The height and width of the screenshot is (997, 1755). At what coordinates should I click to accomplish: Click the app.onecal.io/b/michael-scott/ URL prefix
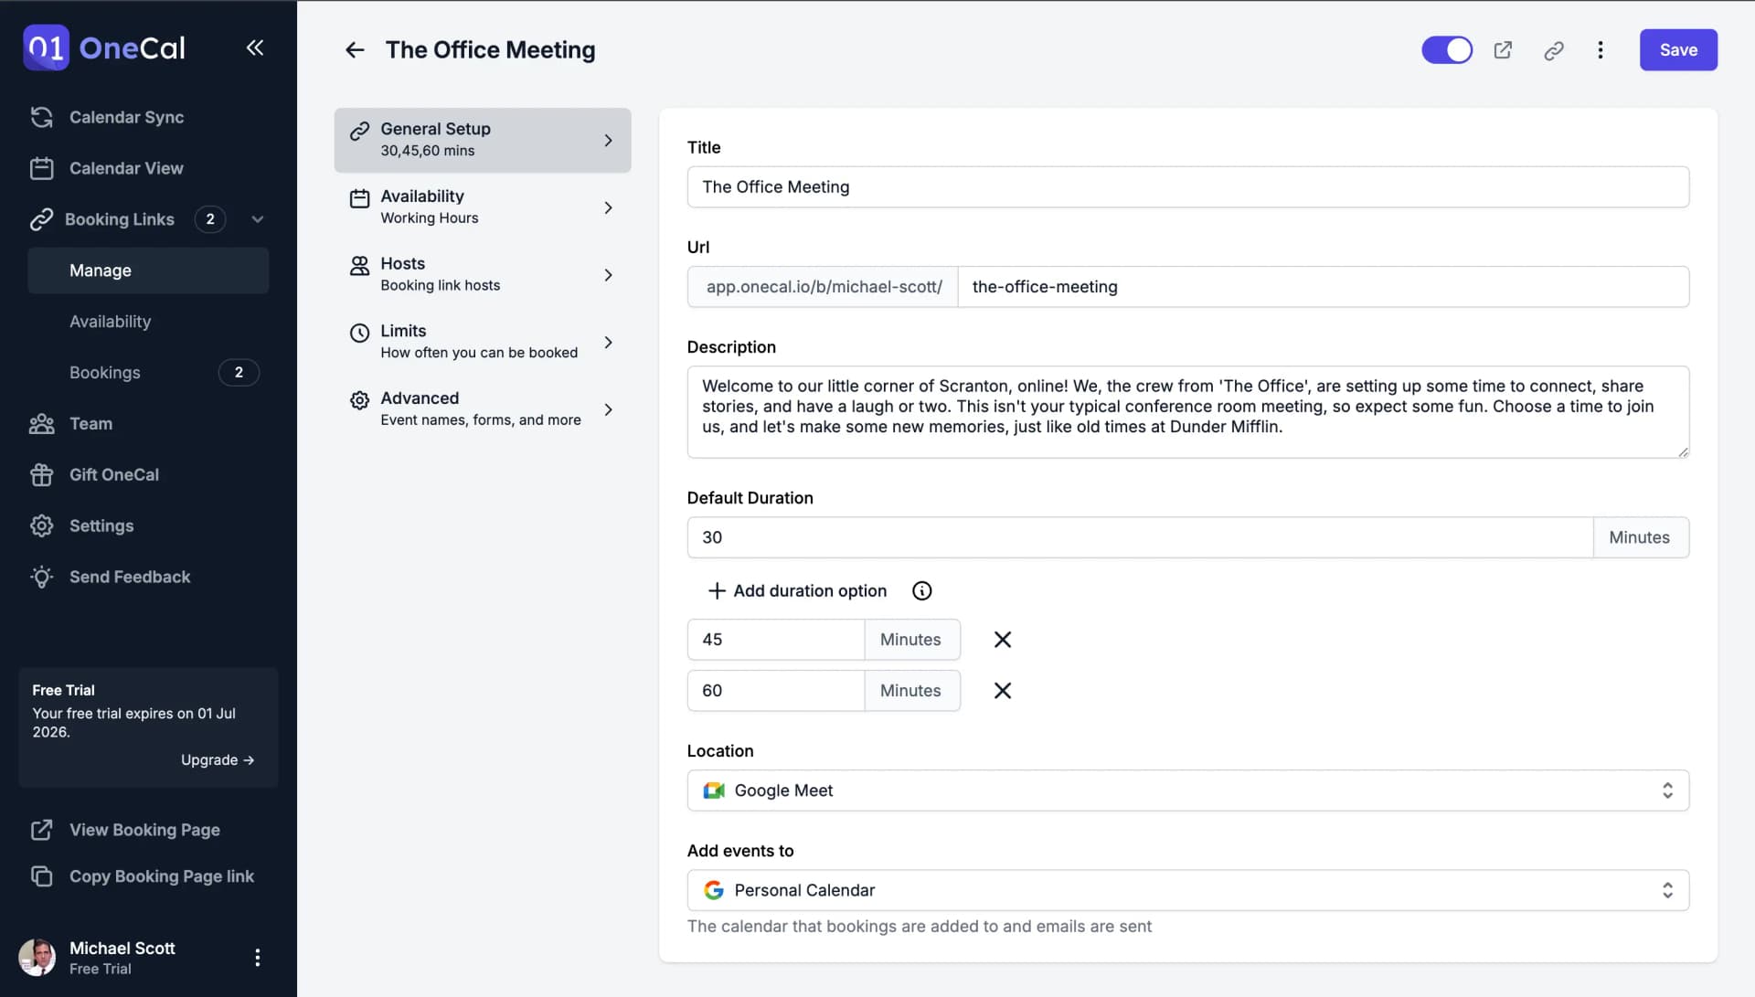coord(823,287)
